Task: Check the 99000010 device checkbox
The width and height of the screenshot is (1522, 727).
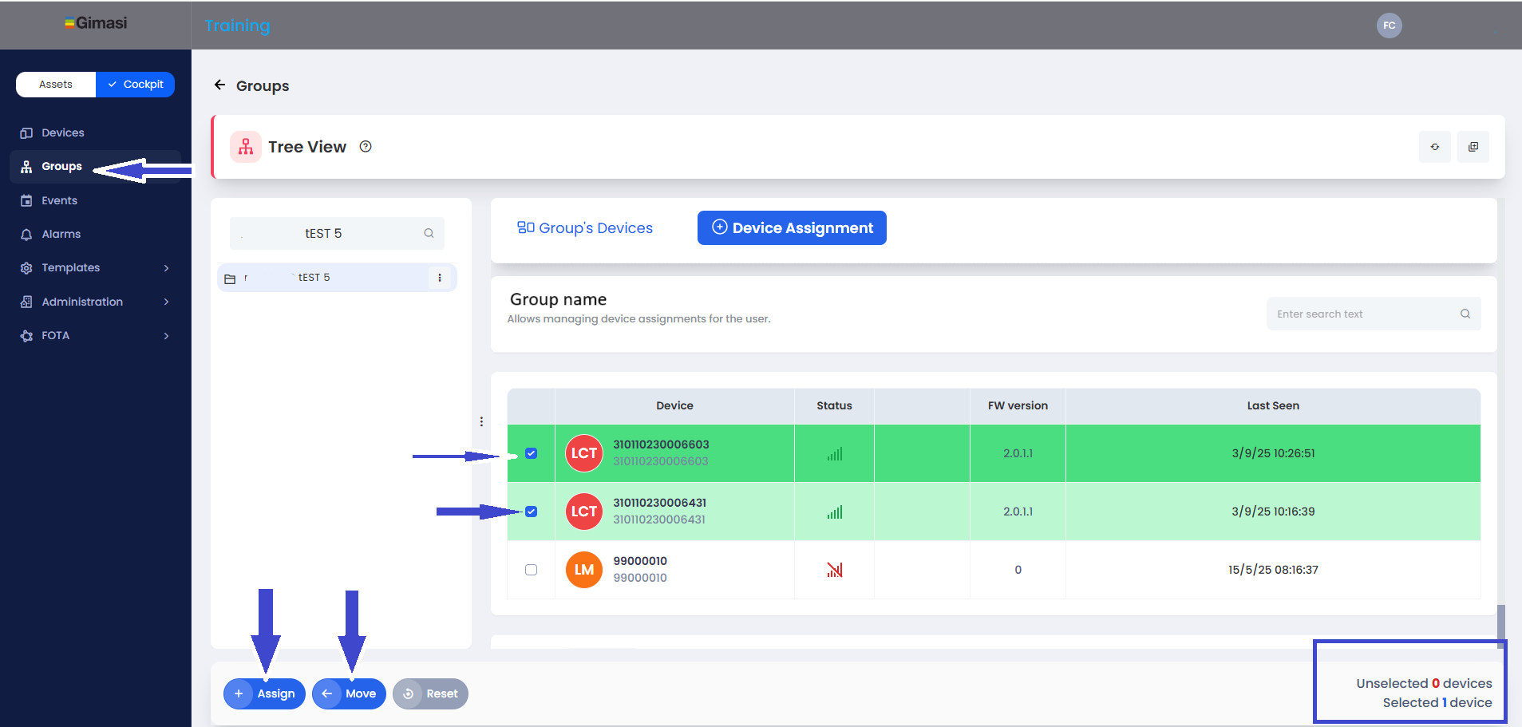Action: point(532,570)
